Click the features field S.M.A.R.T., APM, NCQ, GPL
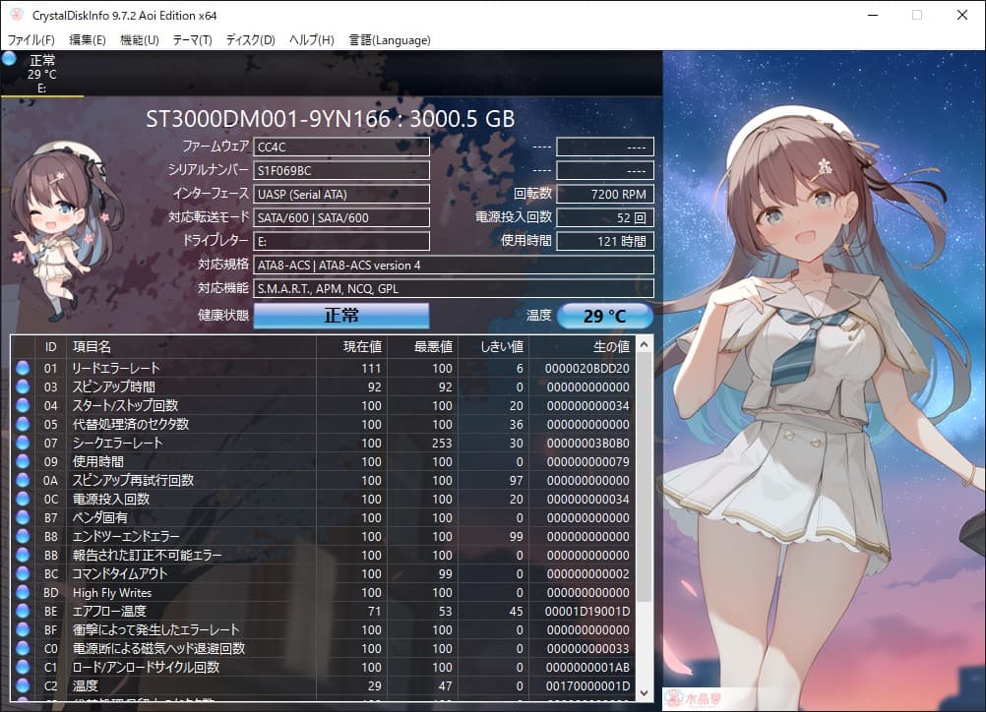 454,288
